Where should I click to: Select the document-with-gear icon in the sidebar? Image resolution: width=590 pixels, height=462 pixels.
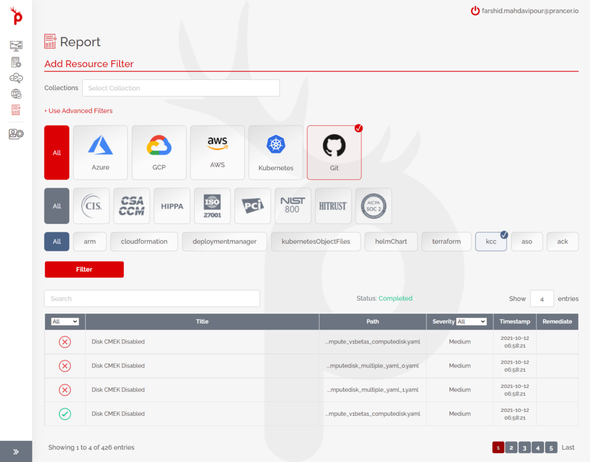click(16, 62)
